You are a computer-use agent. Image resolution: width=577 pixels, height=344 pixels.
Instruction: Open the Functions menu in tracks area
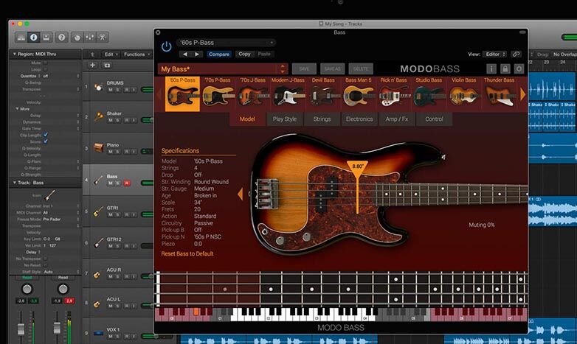[x=137, y=55]
